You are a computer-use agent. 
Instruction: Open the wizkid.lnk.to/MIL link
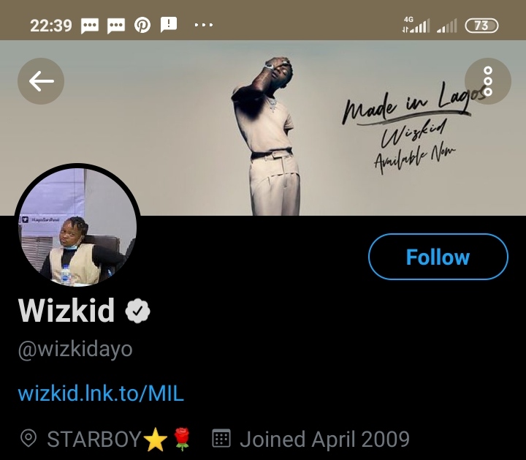click(x=101, y=393)
